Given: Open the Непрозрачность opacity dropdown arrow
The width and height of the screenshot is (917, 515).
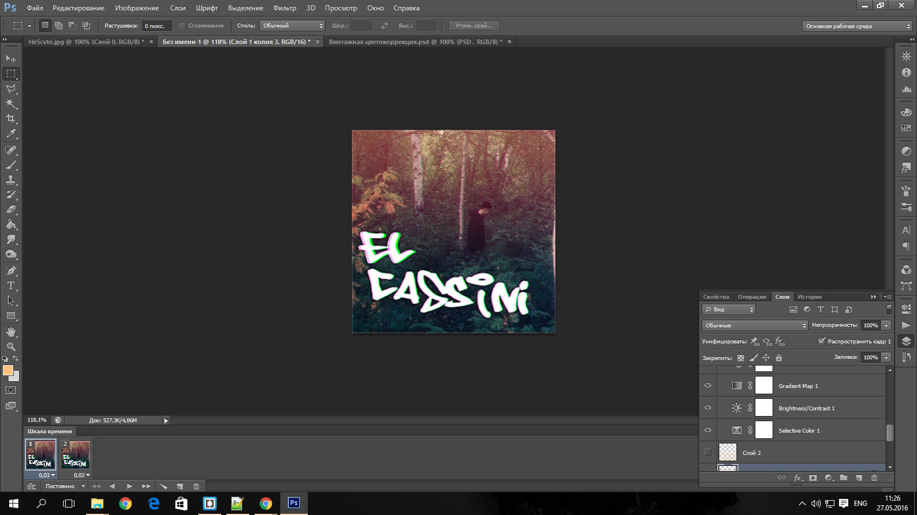Looking at the screenshot, I should [887, 325].
